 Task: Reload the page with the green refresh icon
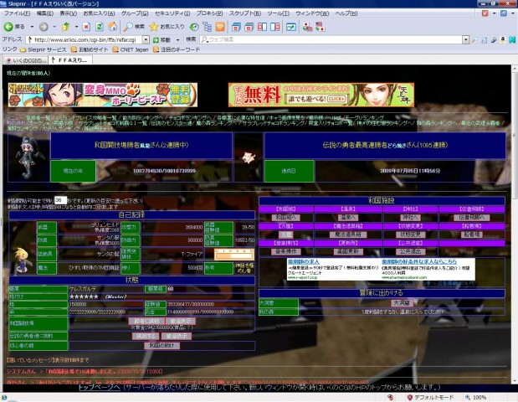(99, 27)
